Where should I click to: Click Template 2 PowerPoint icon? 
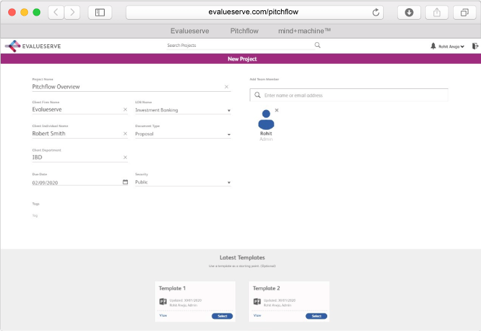coord(257,302)
